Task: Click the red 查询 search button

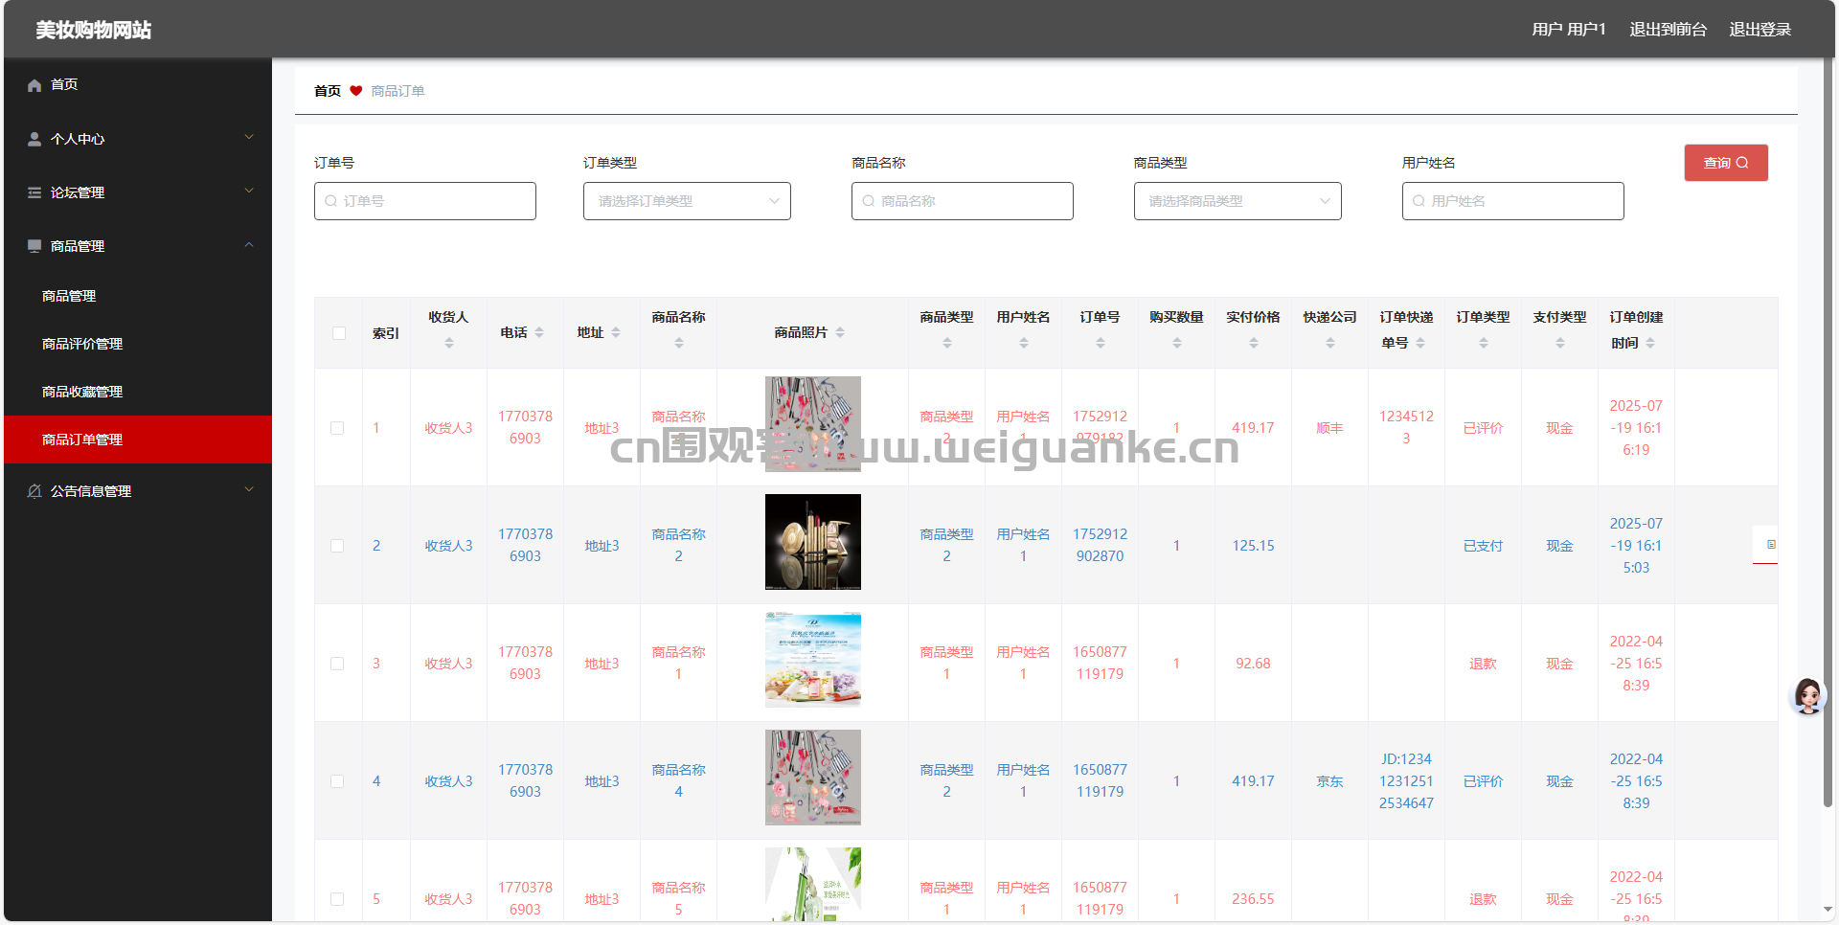Action: pyautogui.click(x=1726, y=163)
